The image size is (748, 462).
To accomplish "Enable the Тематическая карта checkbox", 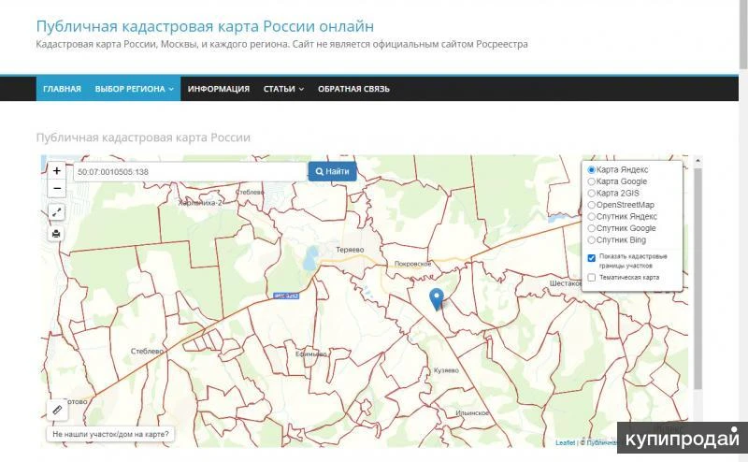I will (x=592, y=278).
